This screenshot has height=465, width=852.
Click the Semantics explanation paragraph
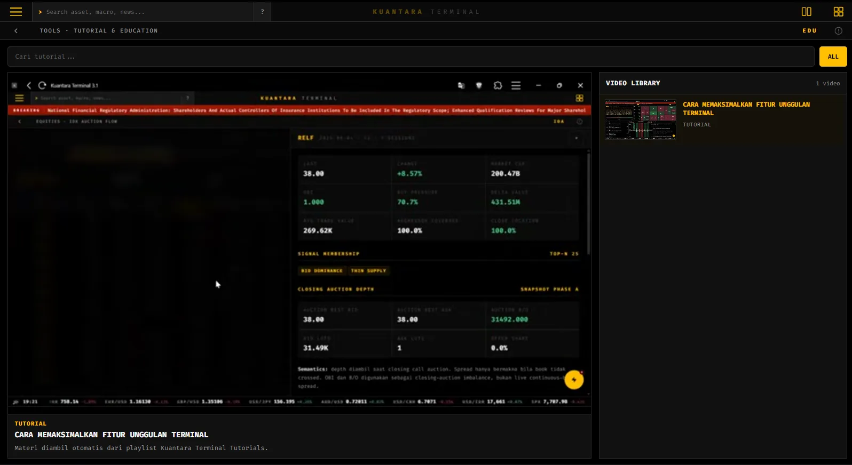pyautogui.click(x=431, y=378)
